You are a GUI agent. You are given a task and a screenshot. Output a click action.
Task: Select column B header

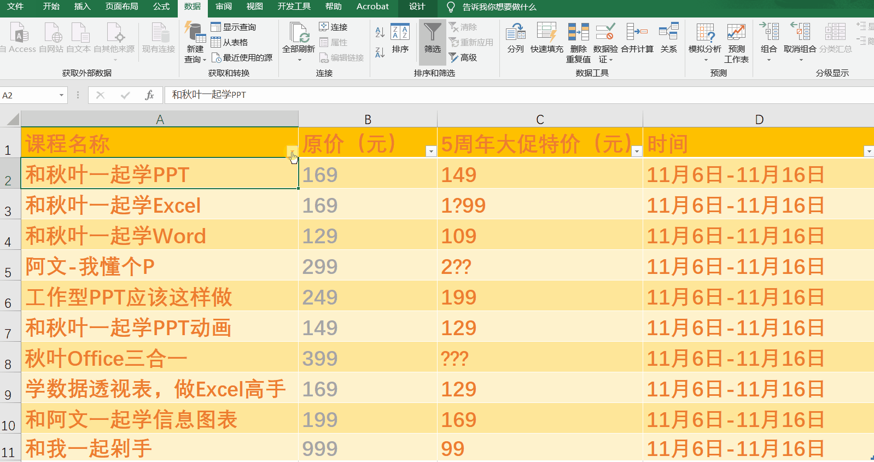point(368,119)
